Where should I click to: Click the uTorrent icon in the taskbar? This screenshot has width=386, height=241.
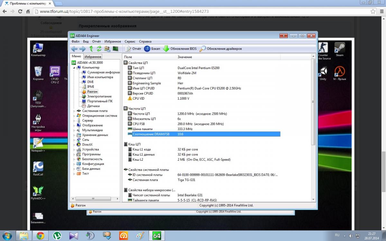click(x=57, y=236)
